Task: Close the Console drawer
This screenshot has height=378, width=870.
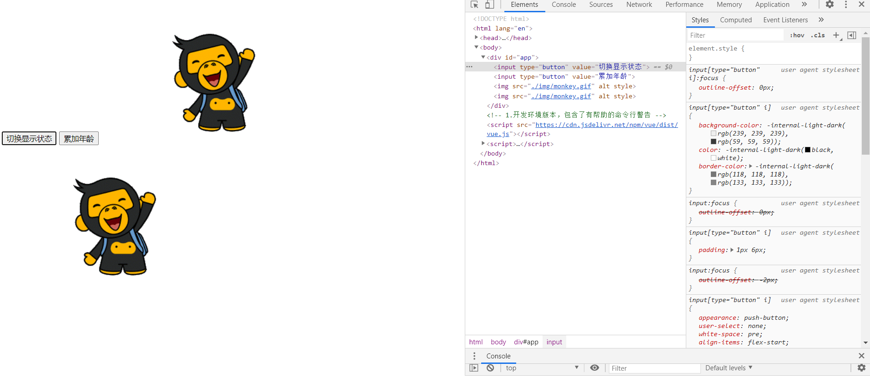Action: [861, 356]
